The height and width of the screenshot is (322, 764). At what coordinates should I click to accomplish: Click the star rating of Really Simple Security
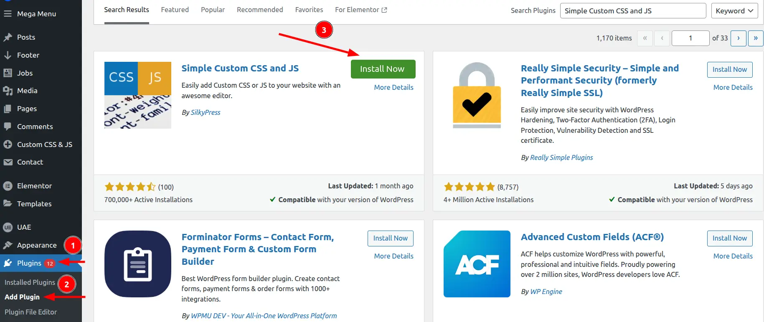coord(469,187)
